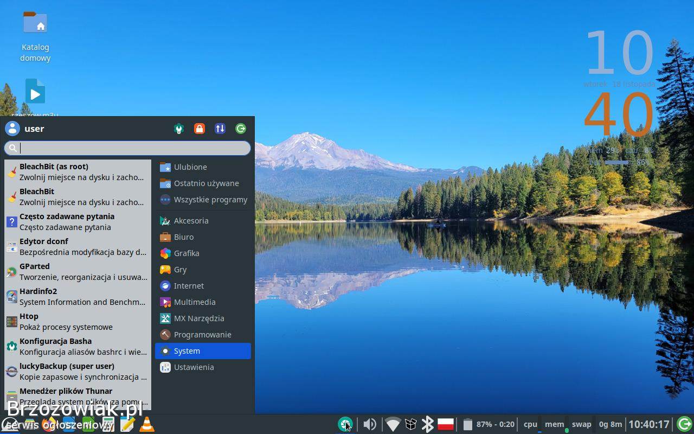
Task: Launch VLC from the taskbar cone icon
Action: [x=147, y=424]
